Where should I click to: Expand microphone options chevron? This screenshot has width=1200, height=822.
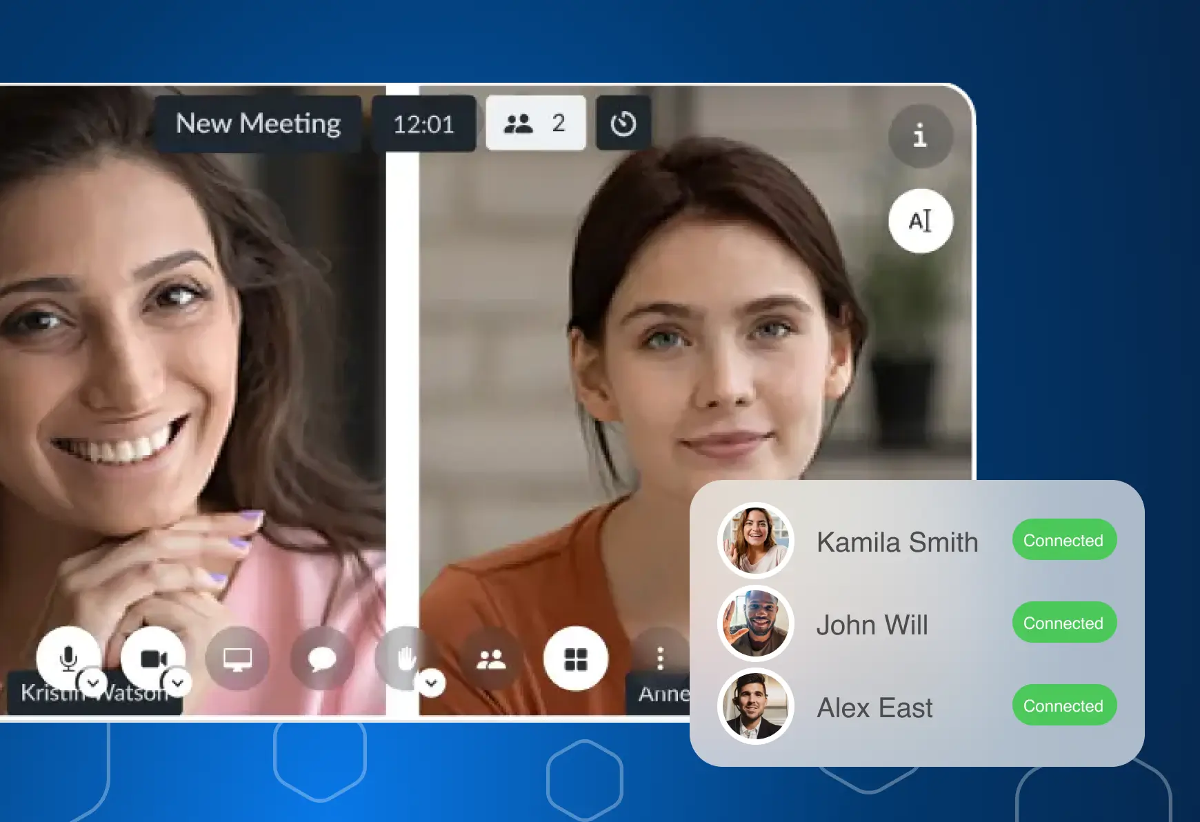pos(93,683)
